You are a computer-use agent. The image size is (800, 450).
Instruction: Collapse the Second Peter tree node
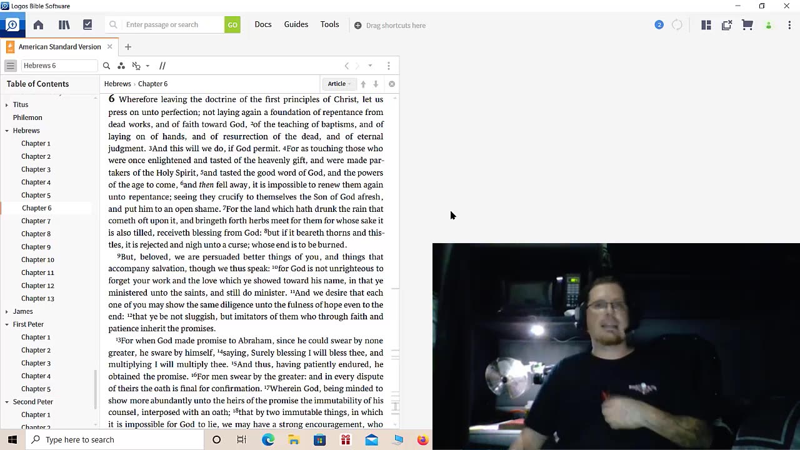[7, 402]
